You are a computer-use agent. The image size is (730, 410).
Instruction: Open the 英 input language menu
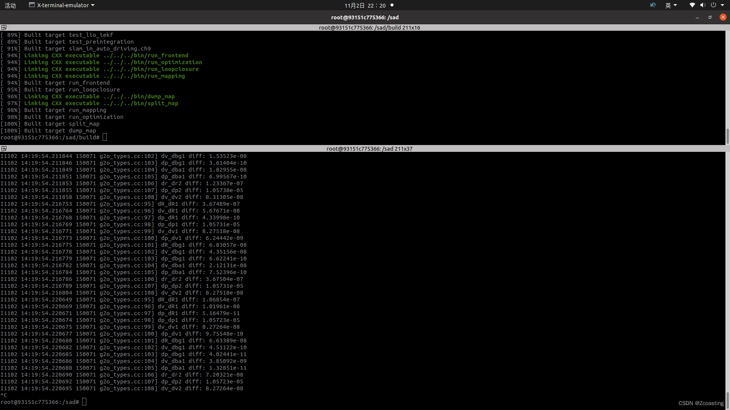(x=671, y=5)
